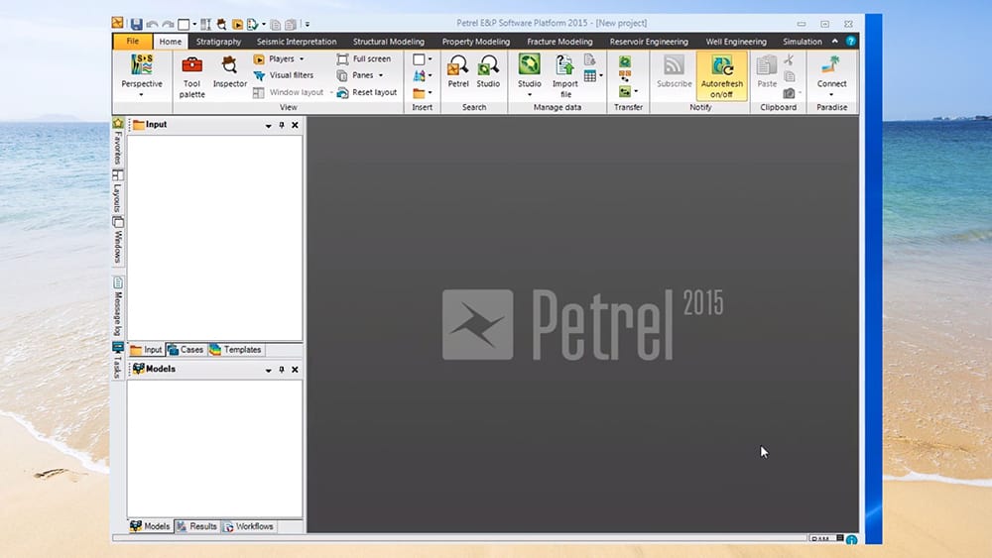Select the Workflows pane tab
This screenshot has height=558, width=992.
(x=248, y=526)
